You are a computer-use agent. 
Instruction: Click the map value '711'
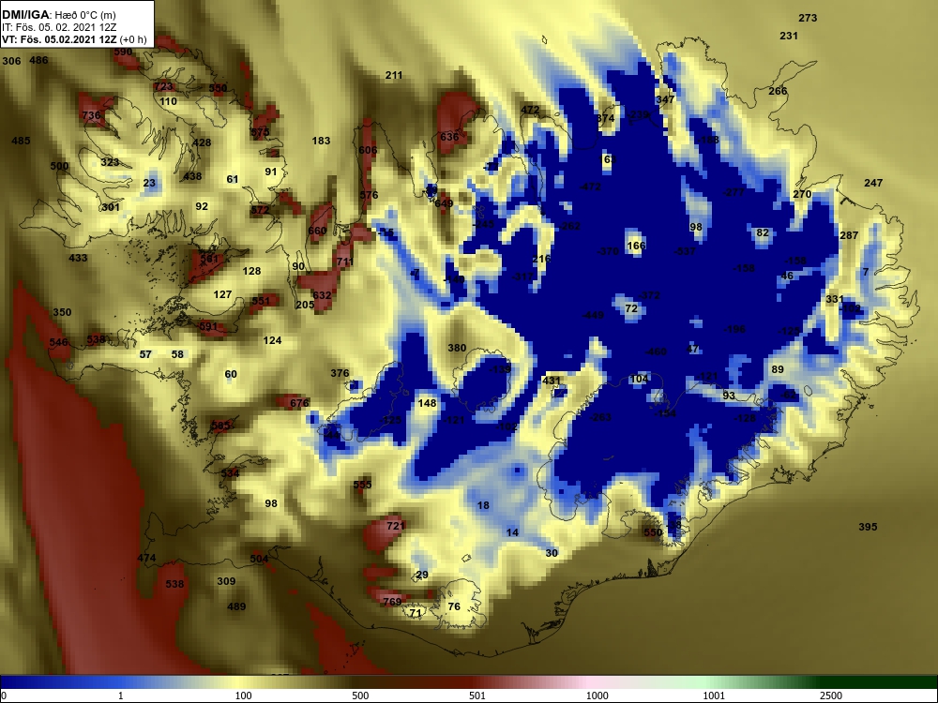point(344,262)
